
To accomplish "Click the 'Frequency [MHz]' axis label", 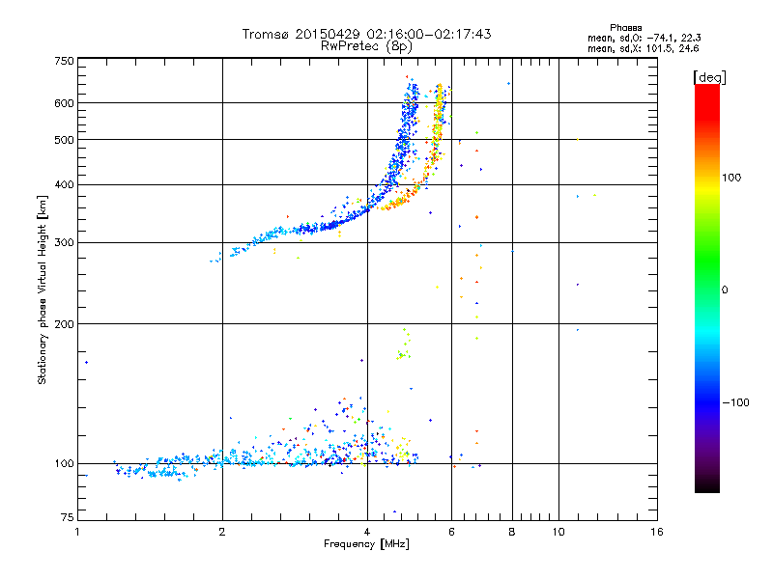I will [366, 544].
